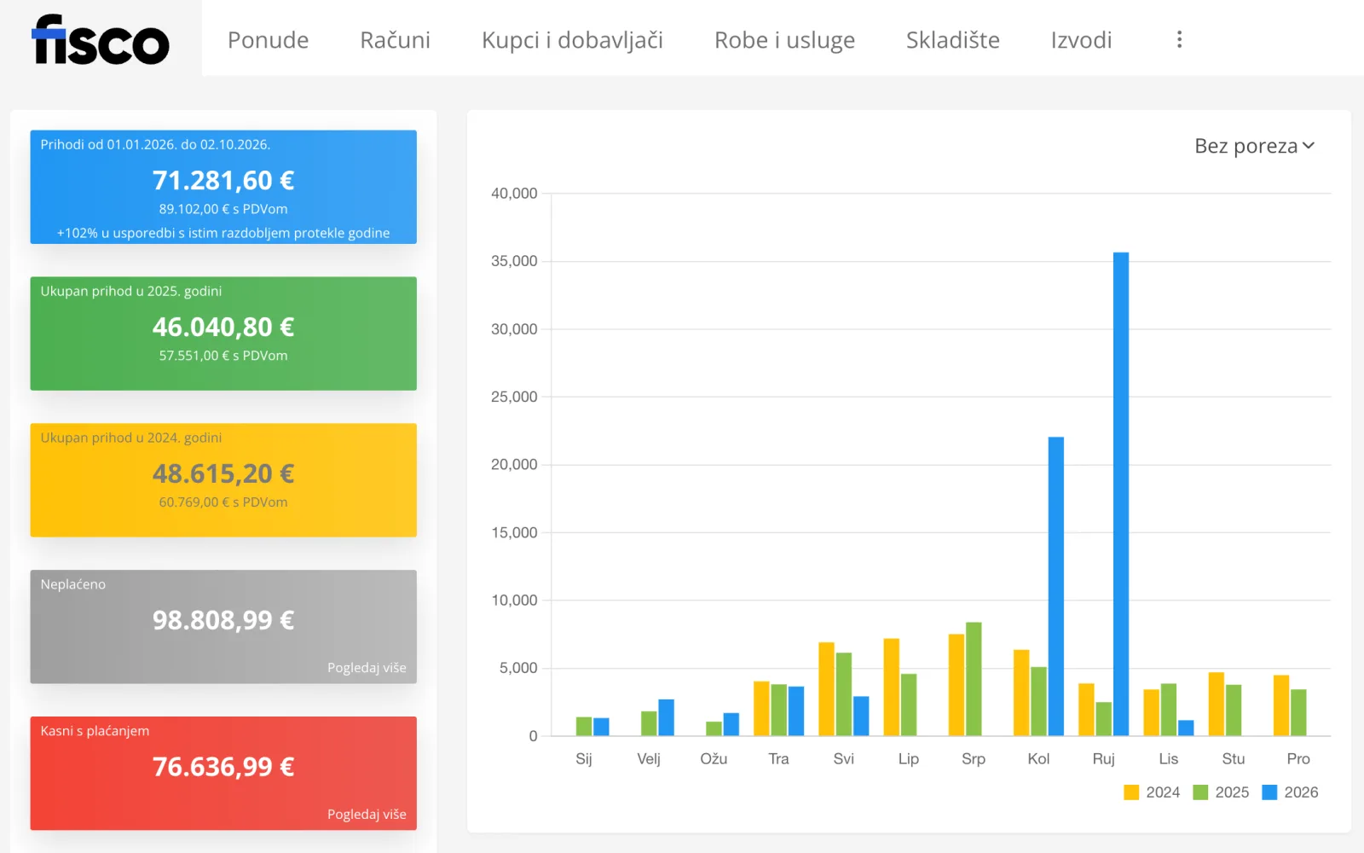The width and height of the screenshot is (1364, 853).
Task: Click the blue Kol 2026 bar
Action: click(1056, 587)
